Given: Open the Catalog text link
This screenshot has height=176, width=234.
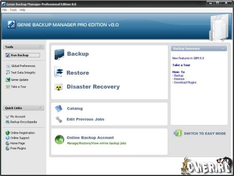Looking at the screenshot, I should [75, 109].
